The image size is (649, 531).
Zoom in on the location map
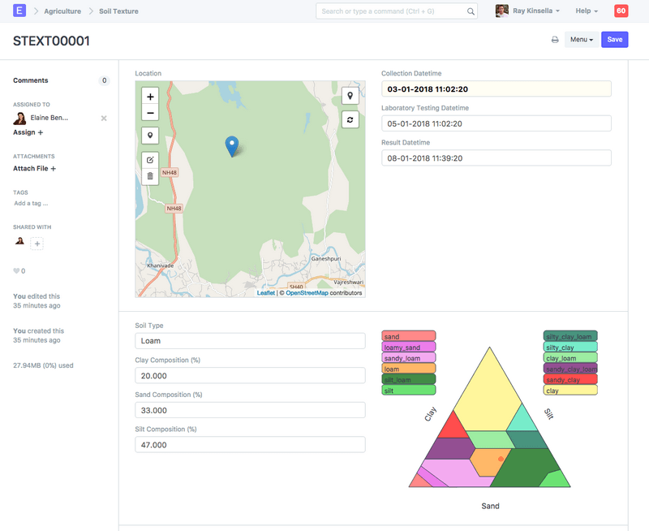(150, 97)
